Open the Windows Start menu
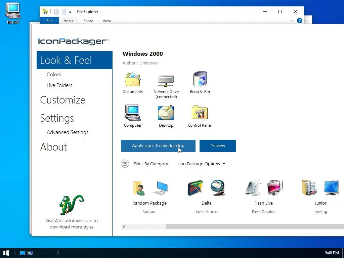Viewport: 344px width, 258px height. [6, 253]
